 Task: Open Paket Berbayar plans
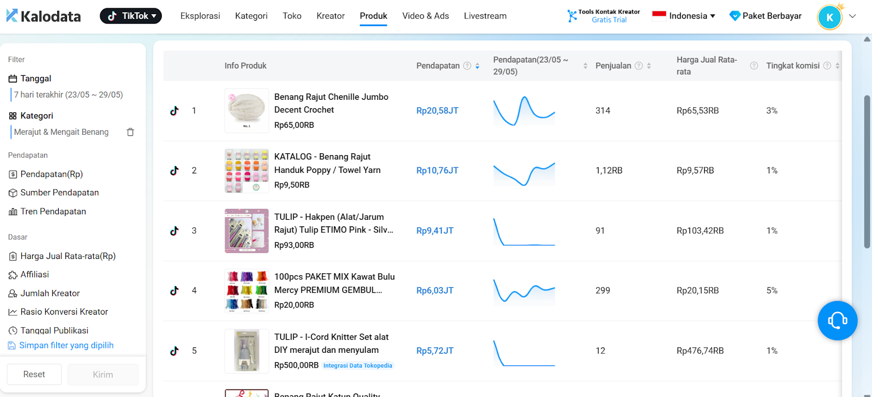[x=766, y=16]
